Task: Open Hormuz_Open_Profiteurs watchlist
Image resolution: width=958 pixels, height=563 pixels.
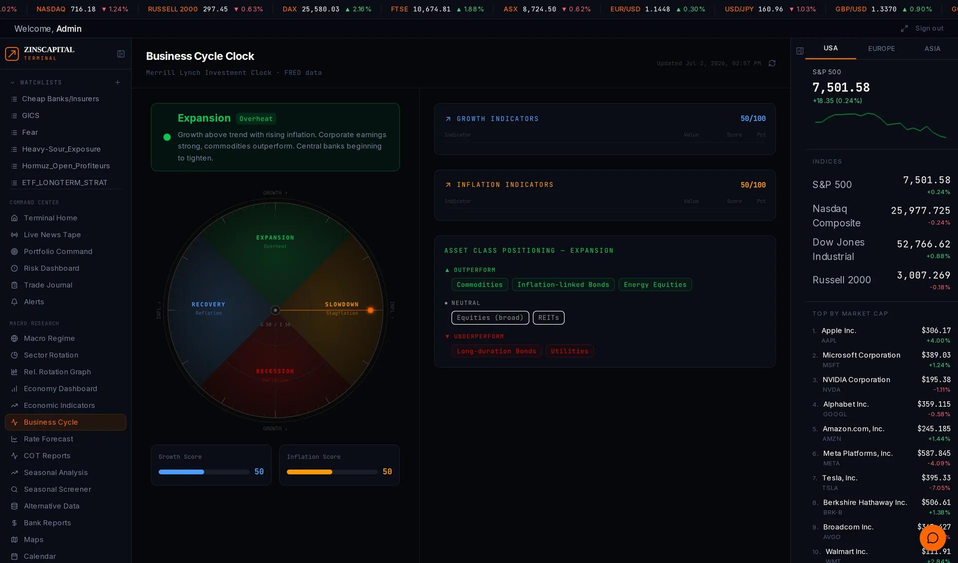Action: tap(65, 166)
